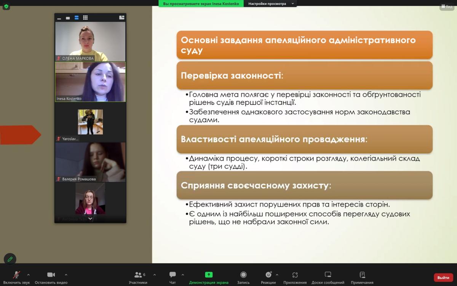Open the Настройки просмотра view options dropdown
Viewport: 457px width, 286px height.
click(270, 4)
